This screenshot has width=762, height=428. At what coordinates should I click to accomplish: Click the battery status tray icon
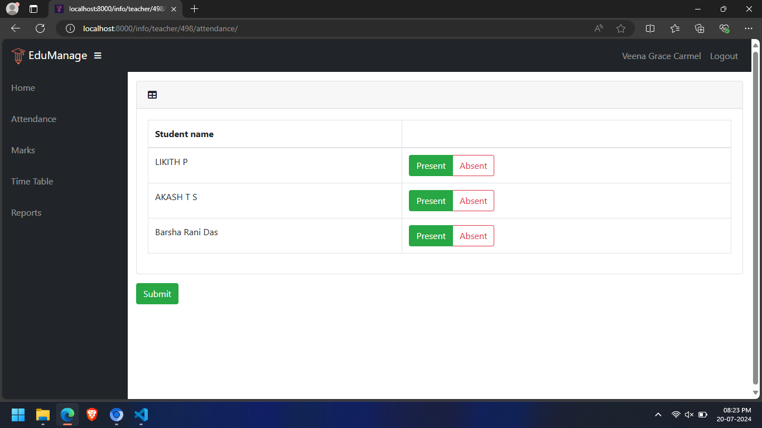click(703, 415)
